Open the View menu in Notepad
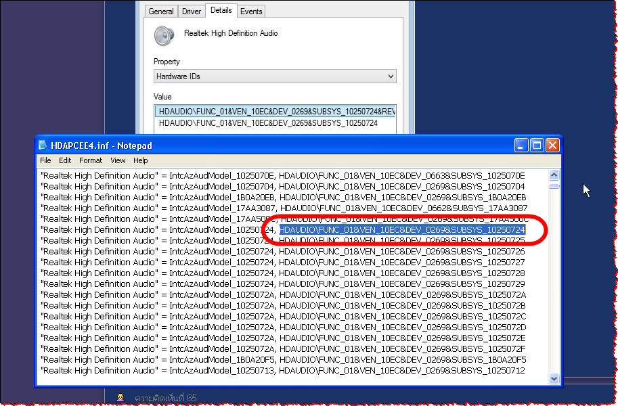Viewport: 618px width, 406px height. [x=118, y=160]
